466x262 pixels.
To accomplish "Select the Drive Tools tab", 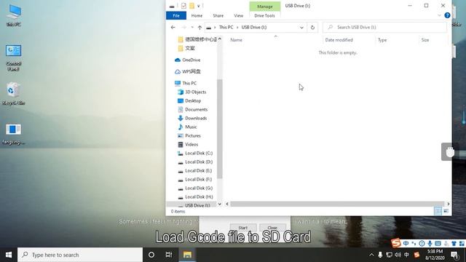I will pyautogui.click(x=264, y=15).
